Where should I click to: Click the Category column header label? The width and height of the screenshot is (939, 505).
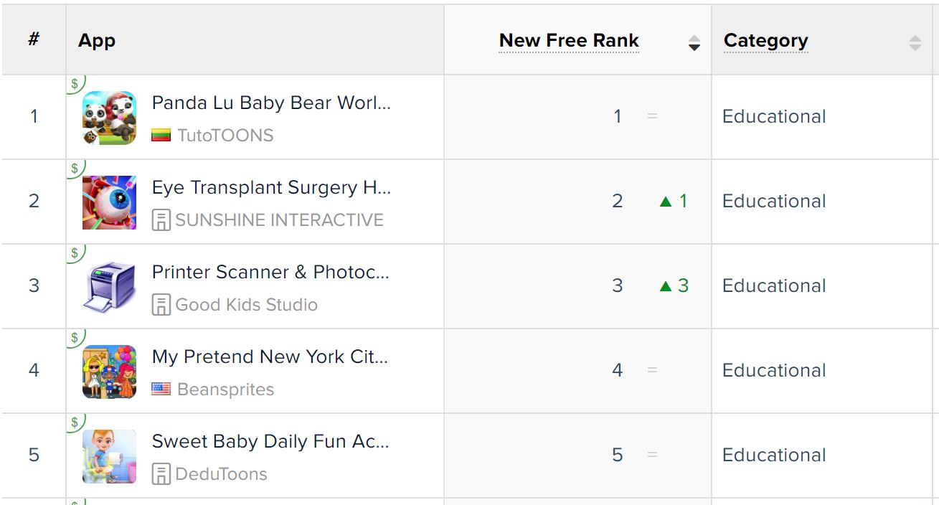tap(766, 41)
